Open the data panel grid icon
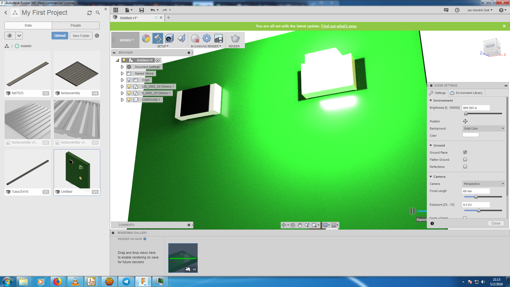The image size is (510, 287). pyautogui.click(x=116, y=10)
